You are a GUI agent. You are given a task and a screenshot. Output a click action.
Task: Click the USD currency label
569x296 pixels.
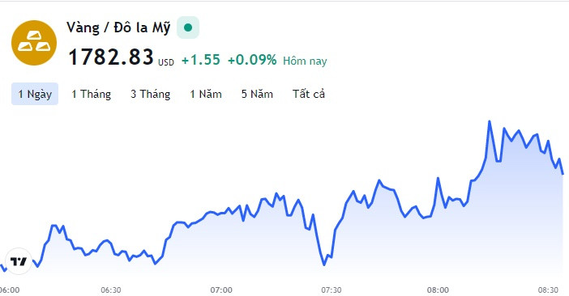tap(166, 62)
